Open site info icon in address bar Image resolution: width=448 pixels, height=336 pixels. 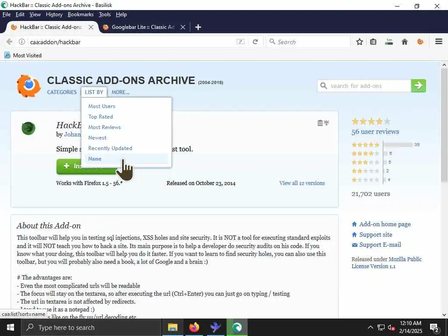point(22,42)
